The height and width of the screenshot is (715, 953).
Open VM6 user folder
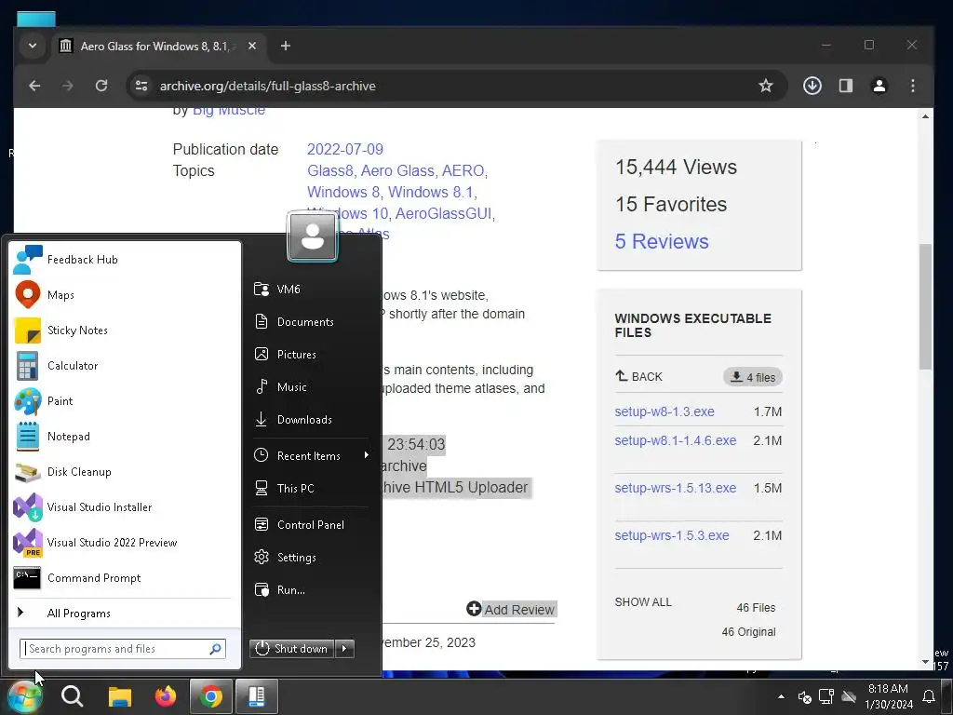312,290
